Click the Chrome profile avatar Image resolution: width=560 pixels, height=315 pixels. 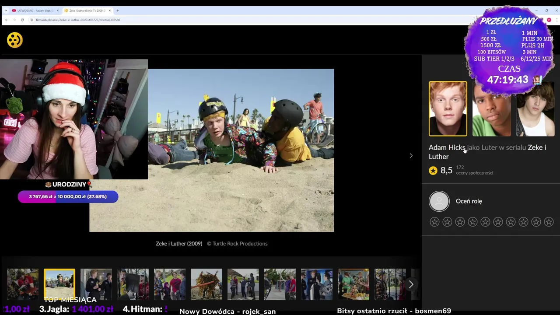click(x=549, y=20)
